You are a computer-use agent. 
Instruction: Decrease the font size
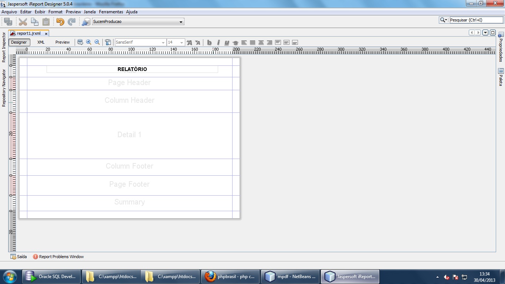tap(198, 43)
